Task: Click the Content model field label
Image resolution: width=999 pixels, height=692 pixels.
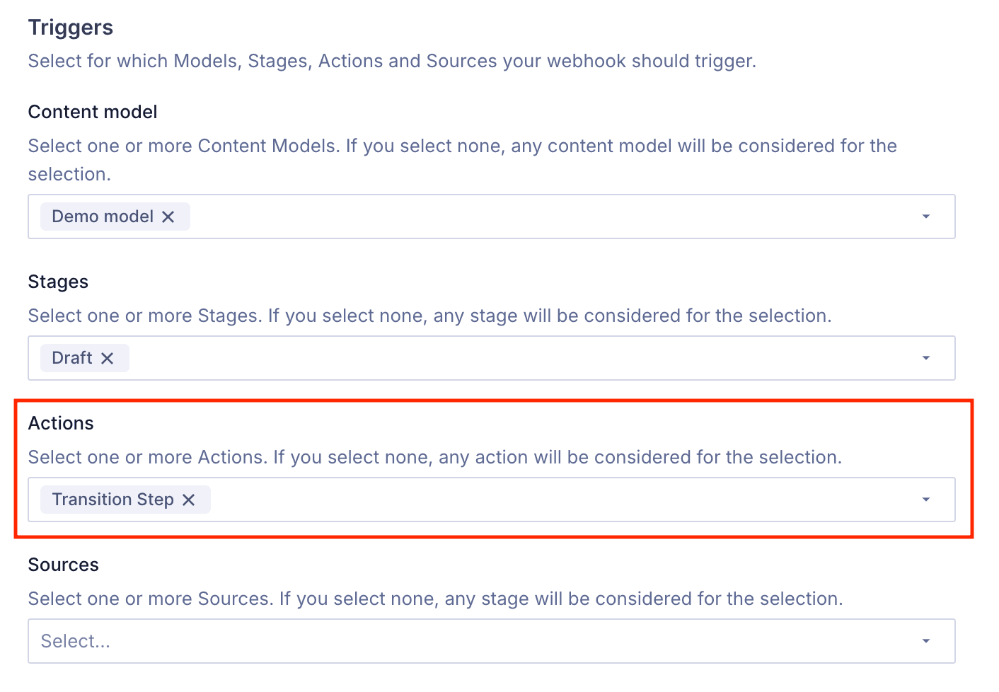Action: [93, 112]
